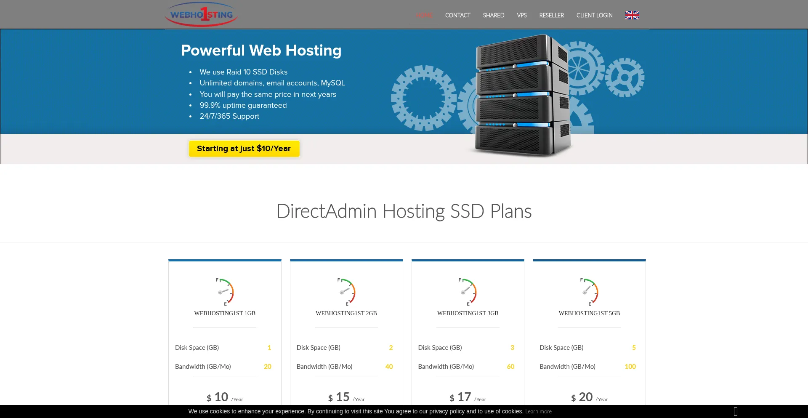Select the WEBHOSTING1ST 5GB plan title
The image size is (808, 418).
[589, 313]
